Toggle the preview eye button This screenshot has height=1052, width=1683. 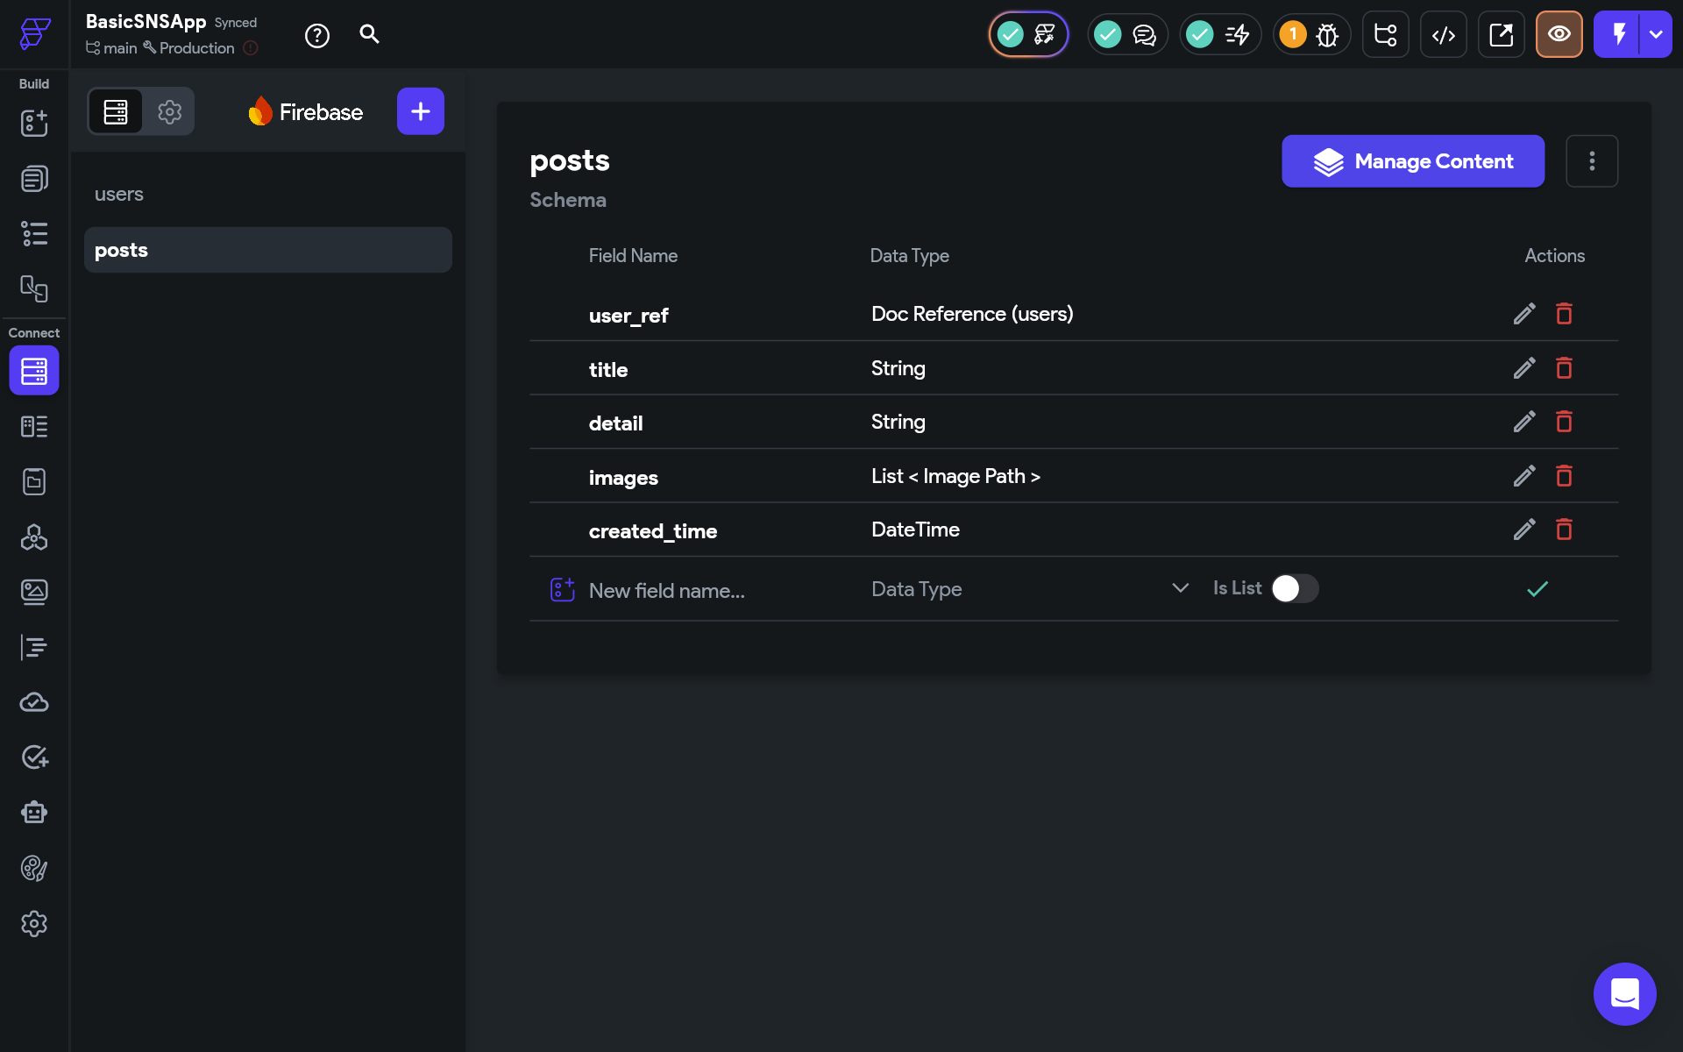[1559, 34]
